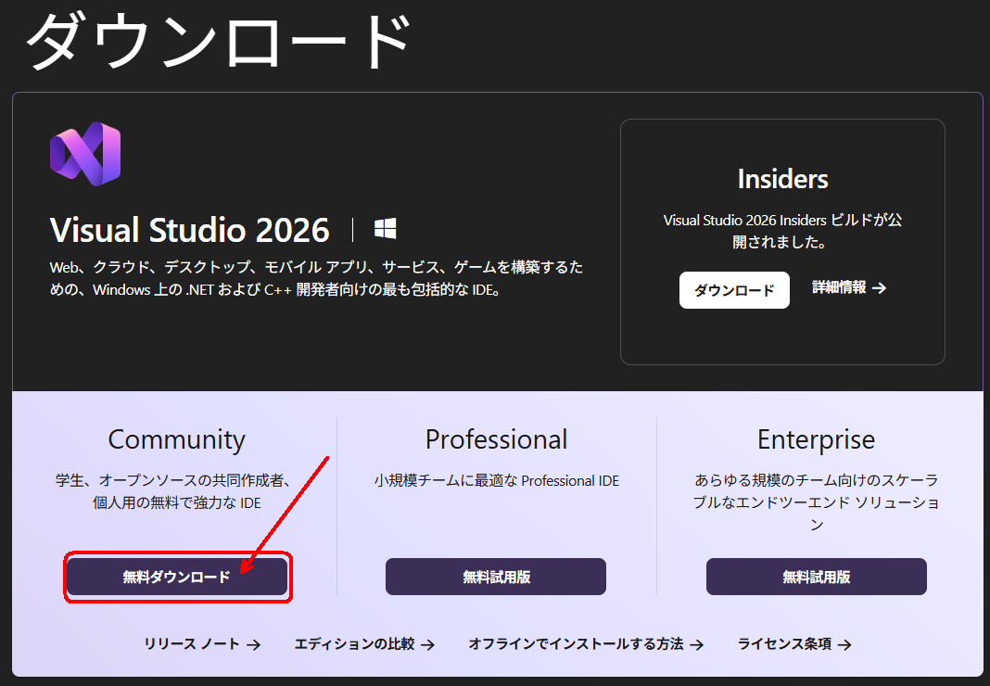
Task: Click the purple Visual Studio logo
Action: click(x=85, y=154)
